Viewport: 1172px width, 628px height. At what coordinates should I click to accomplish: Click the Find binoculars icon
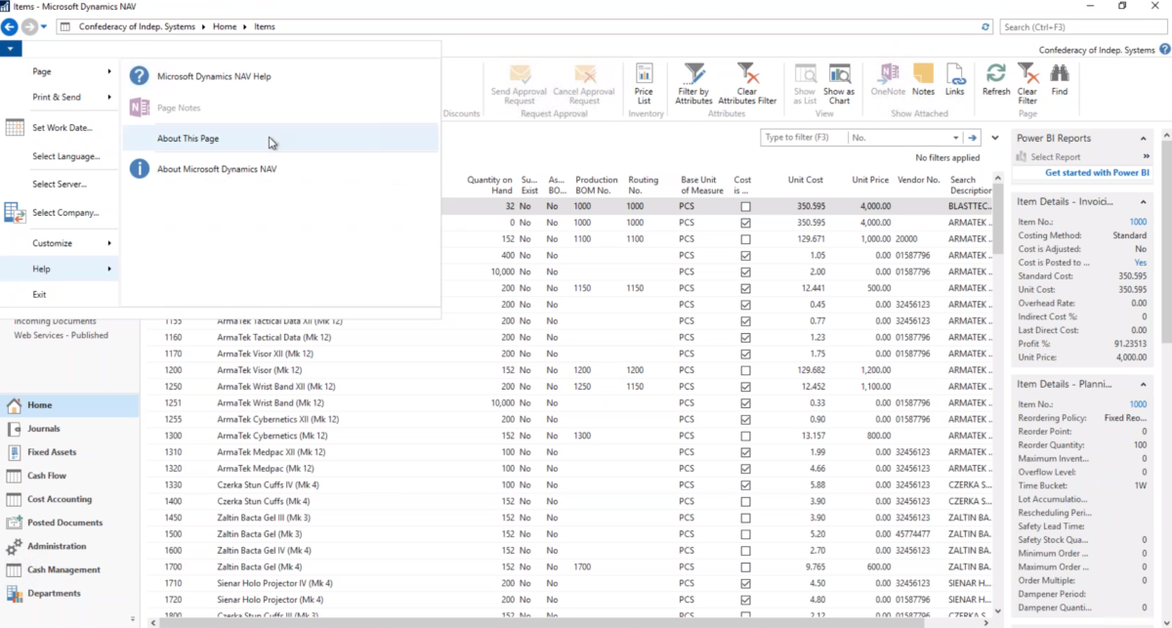tap(1060, 74)
